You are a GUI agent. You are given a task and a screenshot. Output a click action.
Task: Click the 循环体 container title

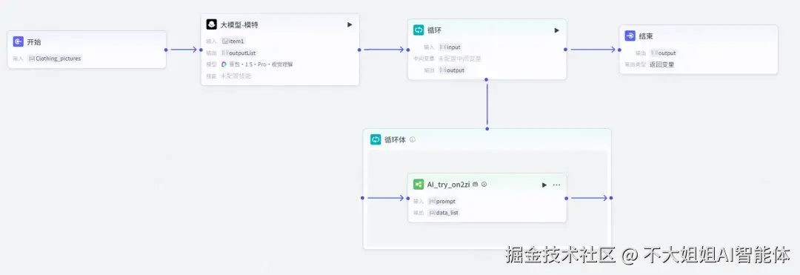click(395, 139)
